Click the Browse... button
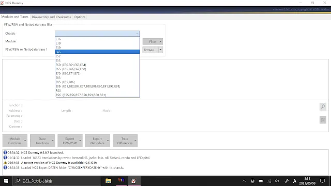The image size is (331, 186). 150,50
